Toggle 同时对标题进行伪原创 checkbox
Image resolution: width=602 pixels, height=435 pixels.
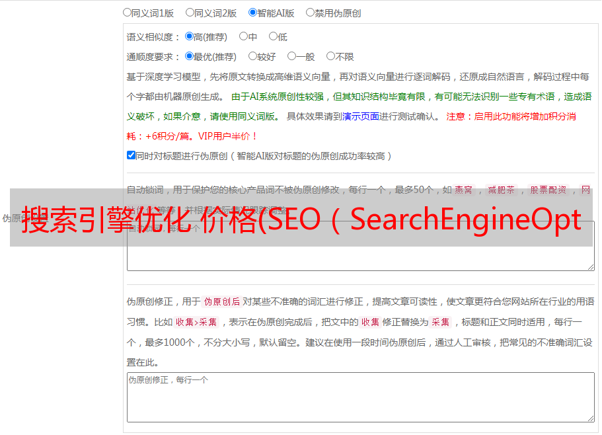point(131,155)
